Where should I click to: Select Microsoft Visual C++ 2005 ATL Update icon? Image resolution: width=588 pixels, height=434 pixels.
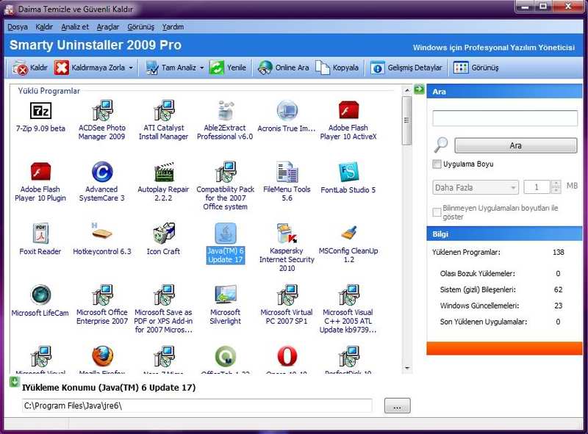[x=348, y=294]
